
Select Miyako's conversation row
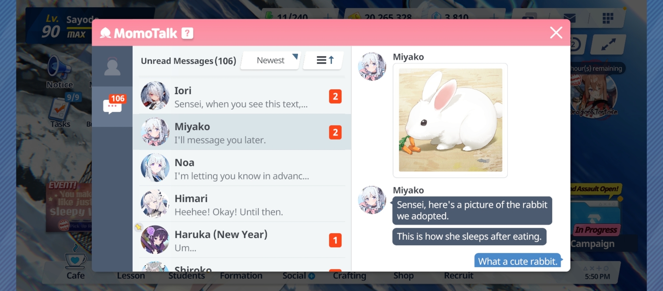242,132
